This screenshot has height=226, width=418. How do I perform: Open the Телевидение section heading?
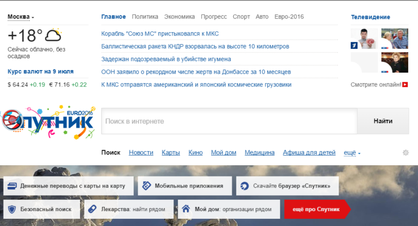pyautogui.click(x=371, y=17)
